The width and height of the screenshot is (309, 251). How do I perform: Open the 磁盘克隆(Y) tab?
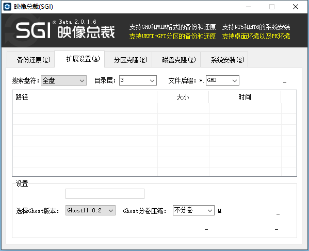pos(176,60)
